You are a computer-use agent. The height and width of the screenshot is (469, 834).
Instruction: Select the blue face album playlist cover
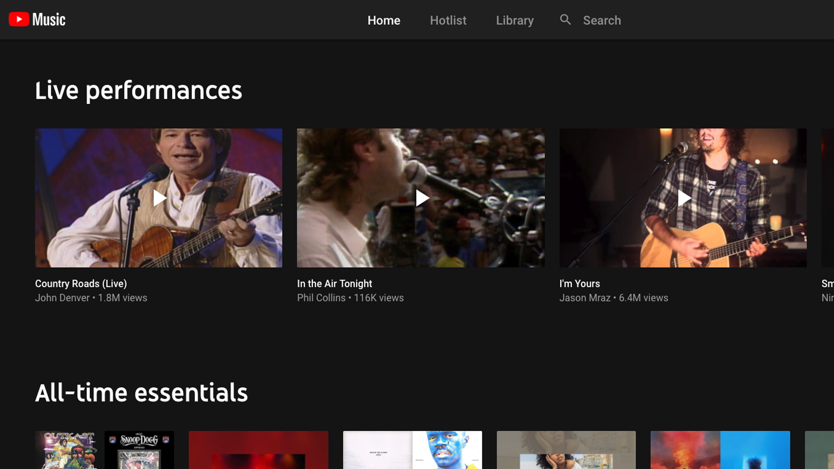[412, 449]
